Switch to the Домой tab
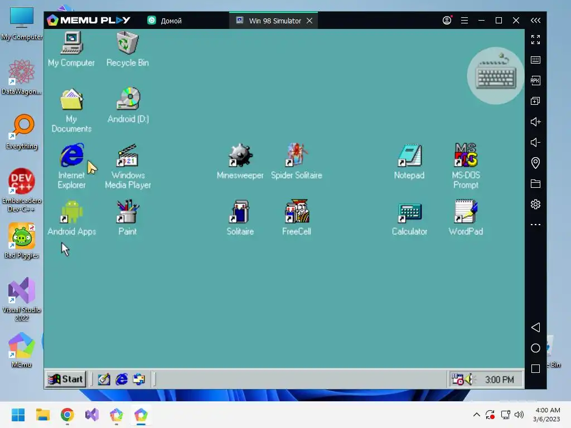 [x=164, y=21]
